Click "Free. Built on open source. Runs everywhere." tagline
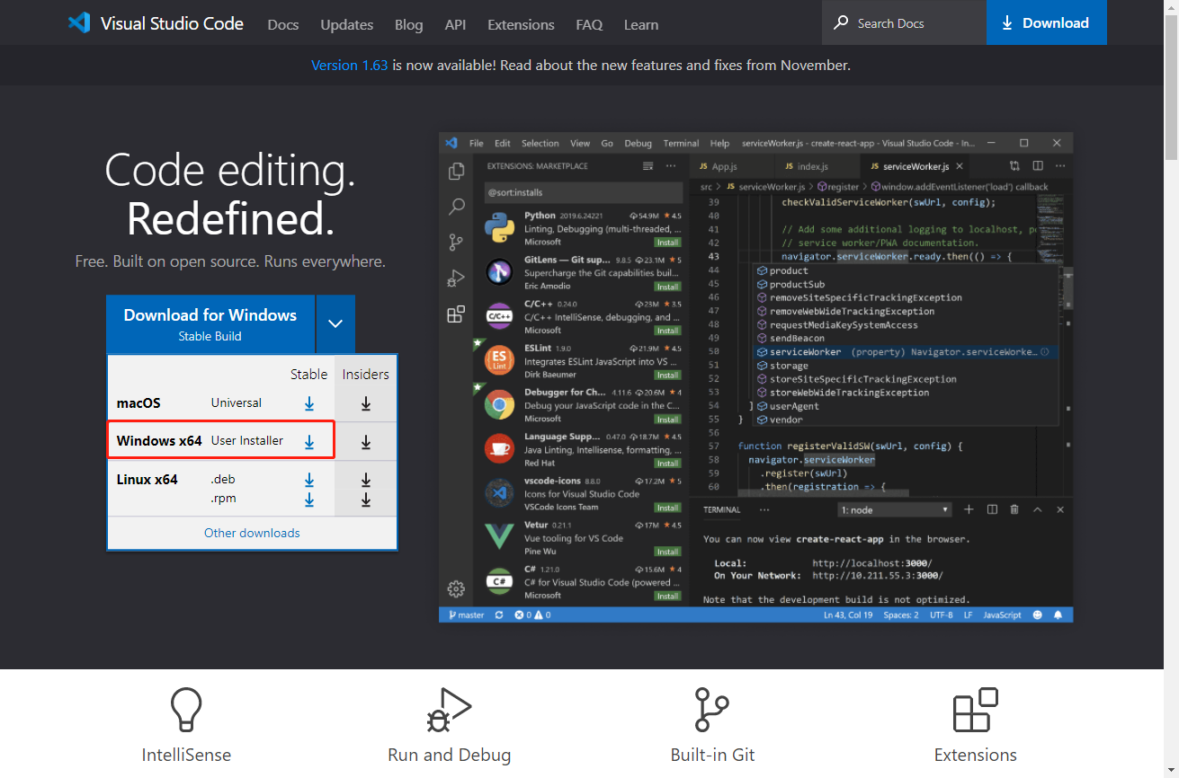 tap(230, 262)
